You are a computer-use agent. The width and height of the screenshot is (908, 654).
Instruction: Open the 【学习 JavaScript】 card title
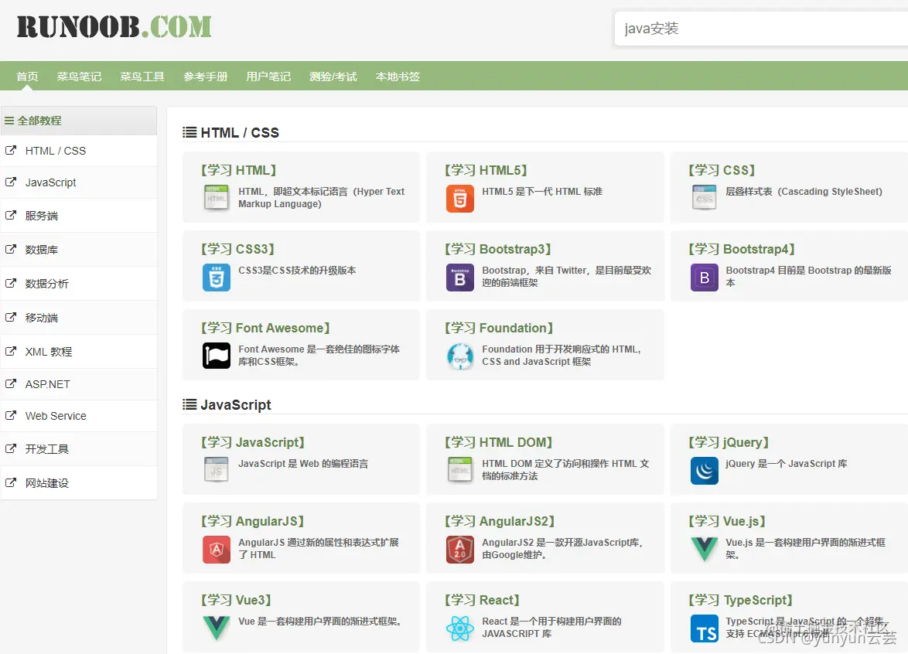(253, 442)
